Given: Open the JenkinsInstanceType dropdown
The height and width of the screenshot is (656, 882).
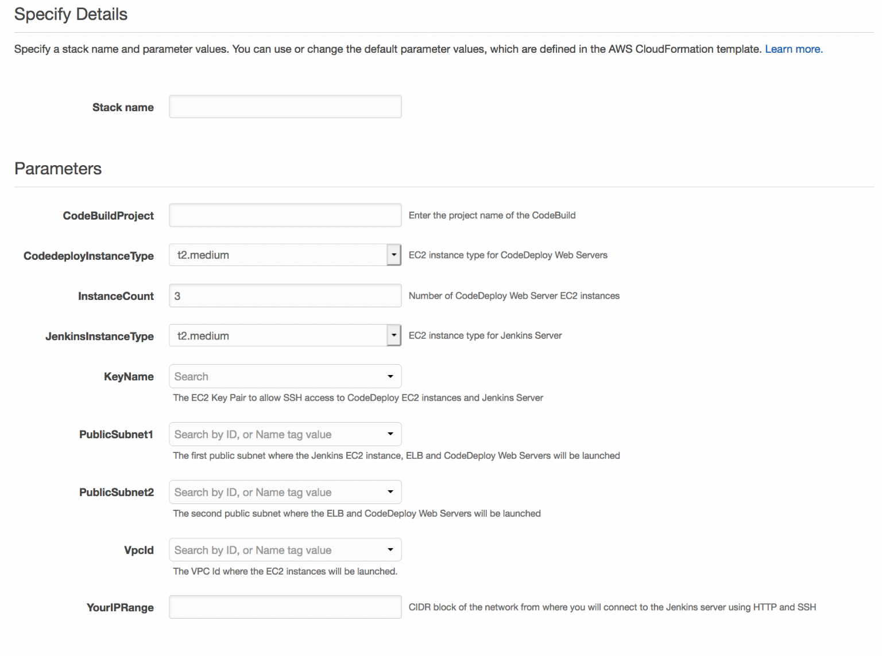Looking at the screenshot, I should (x=278, y=335).
